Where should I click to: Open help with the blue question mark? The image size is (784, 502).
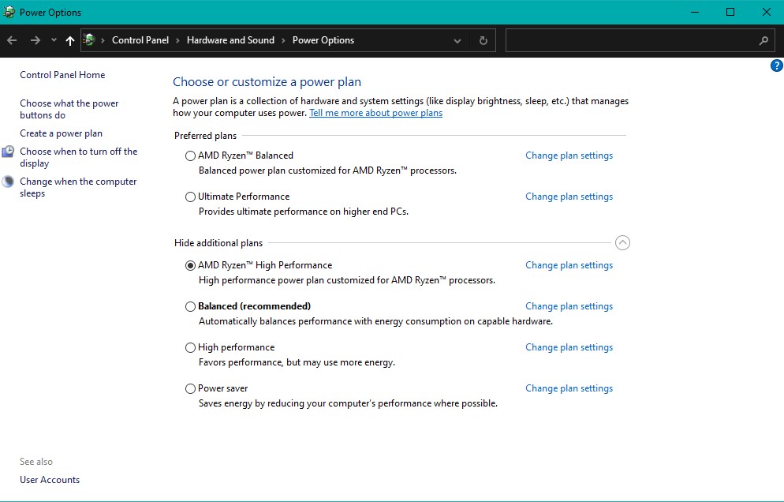tap(776, 66)
